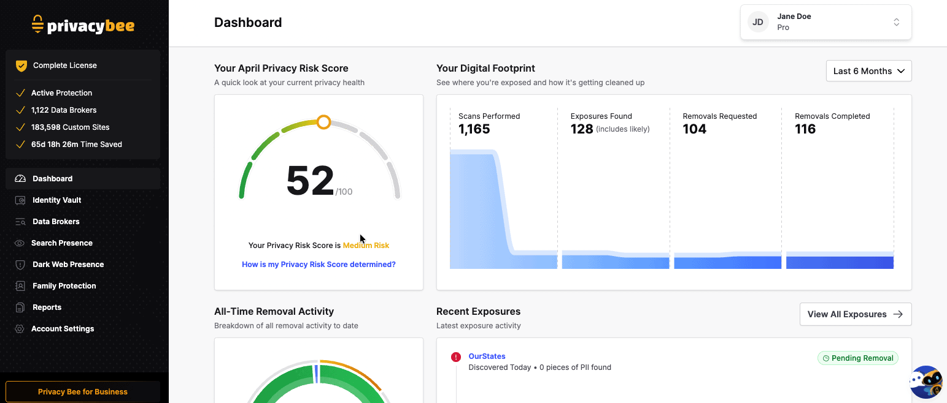
Task: Click the Exposures Found chart column
Action: (x=616, y=189)
